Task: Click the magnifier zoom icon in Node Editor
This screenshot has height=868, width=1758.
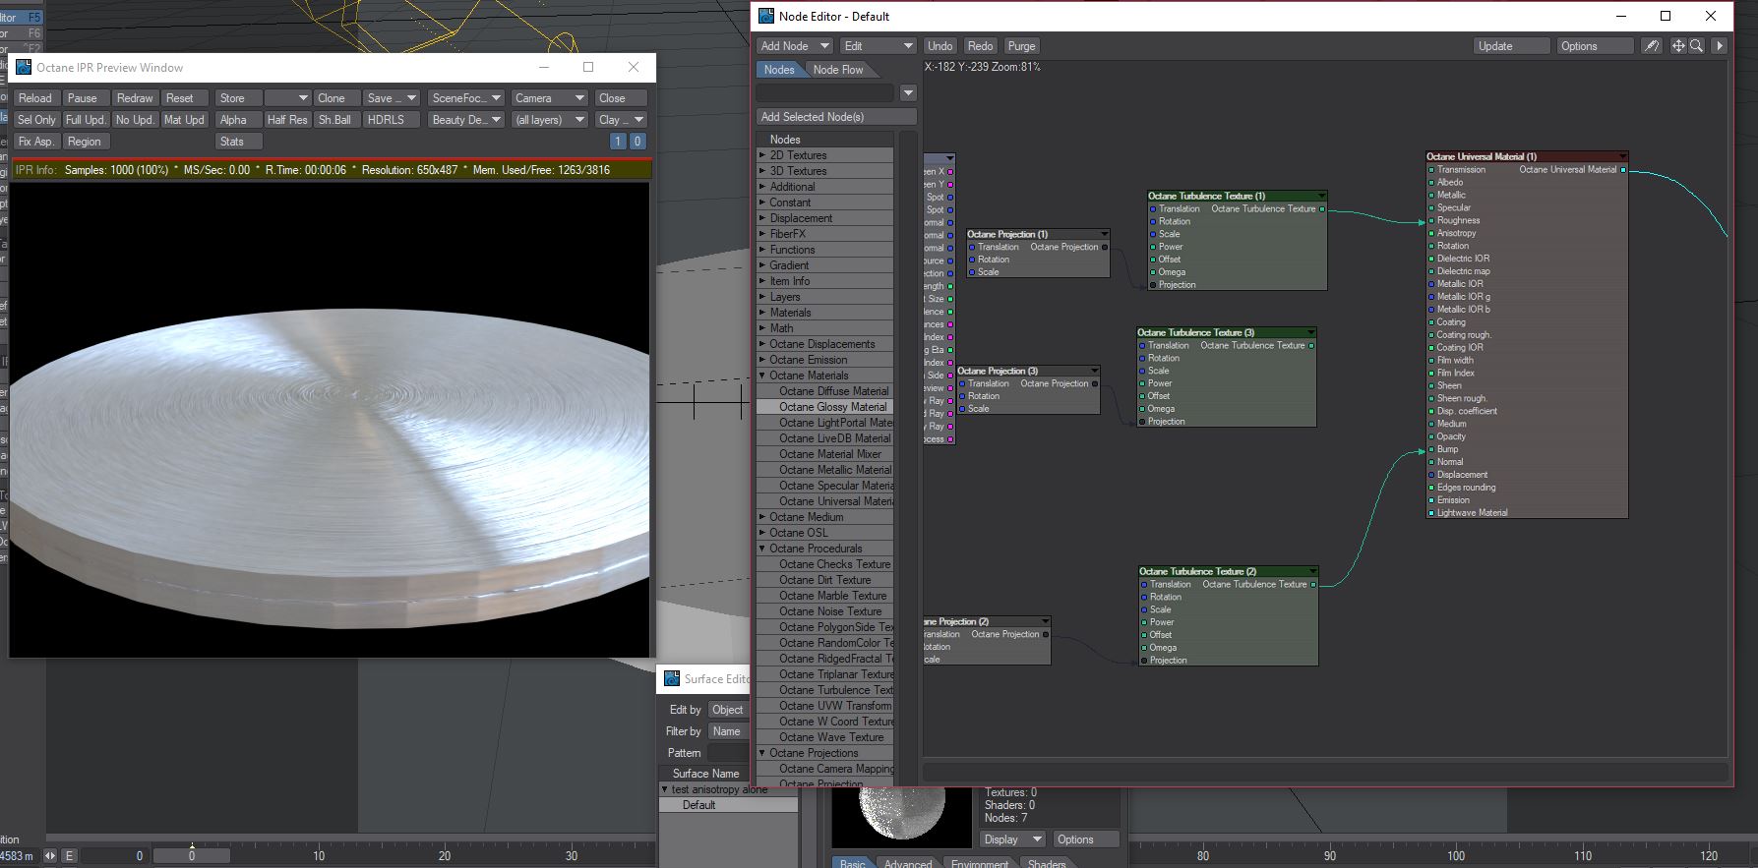Action: coord(1697,46)
